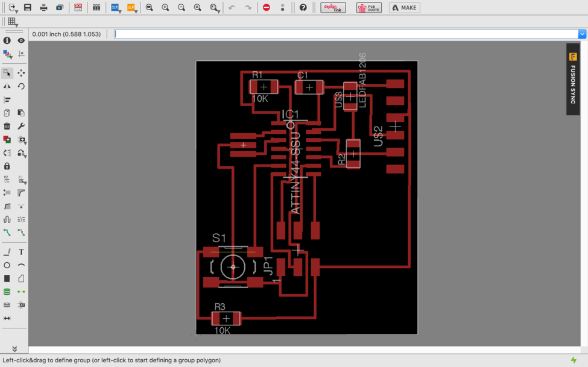Select the Paste tool
The height and width of the screenshot is (367, 588).
(x=21, y=113)
